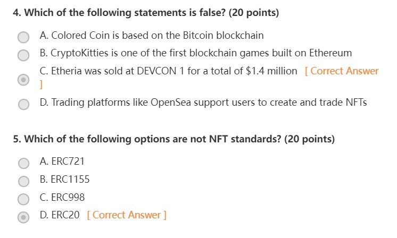Click the question 4 heading about false statements
This screenshot has height=238, width=397.
click(x=146, y=13)
